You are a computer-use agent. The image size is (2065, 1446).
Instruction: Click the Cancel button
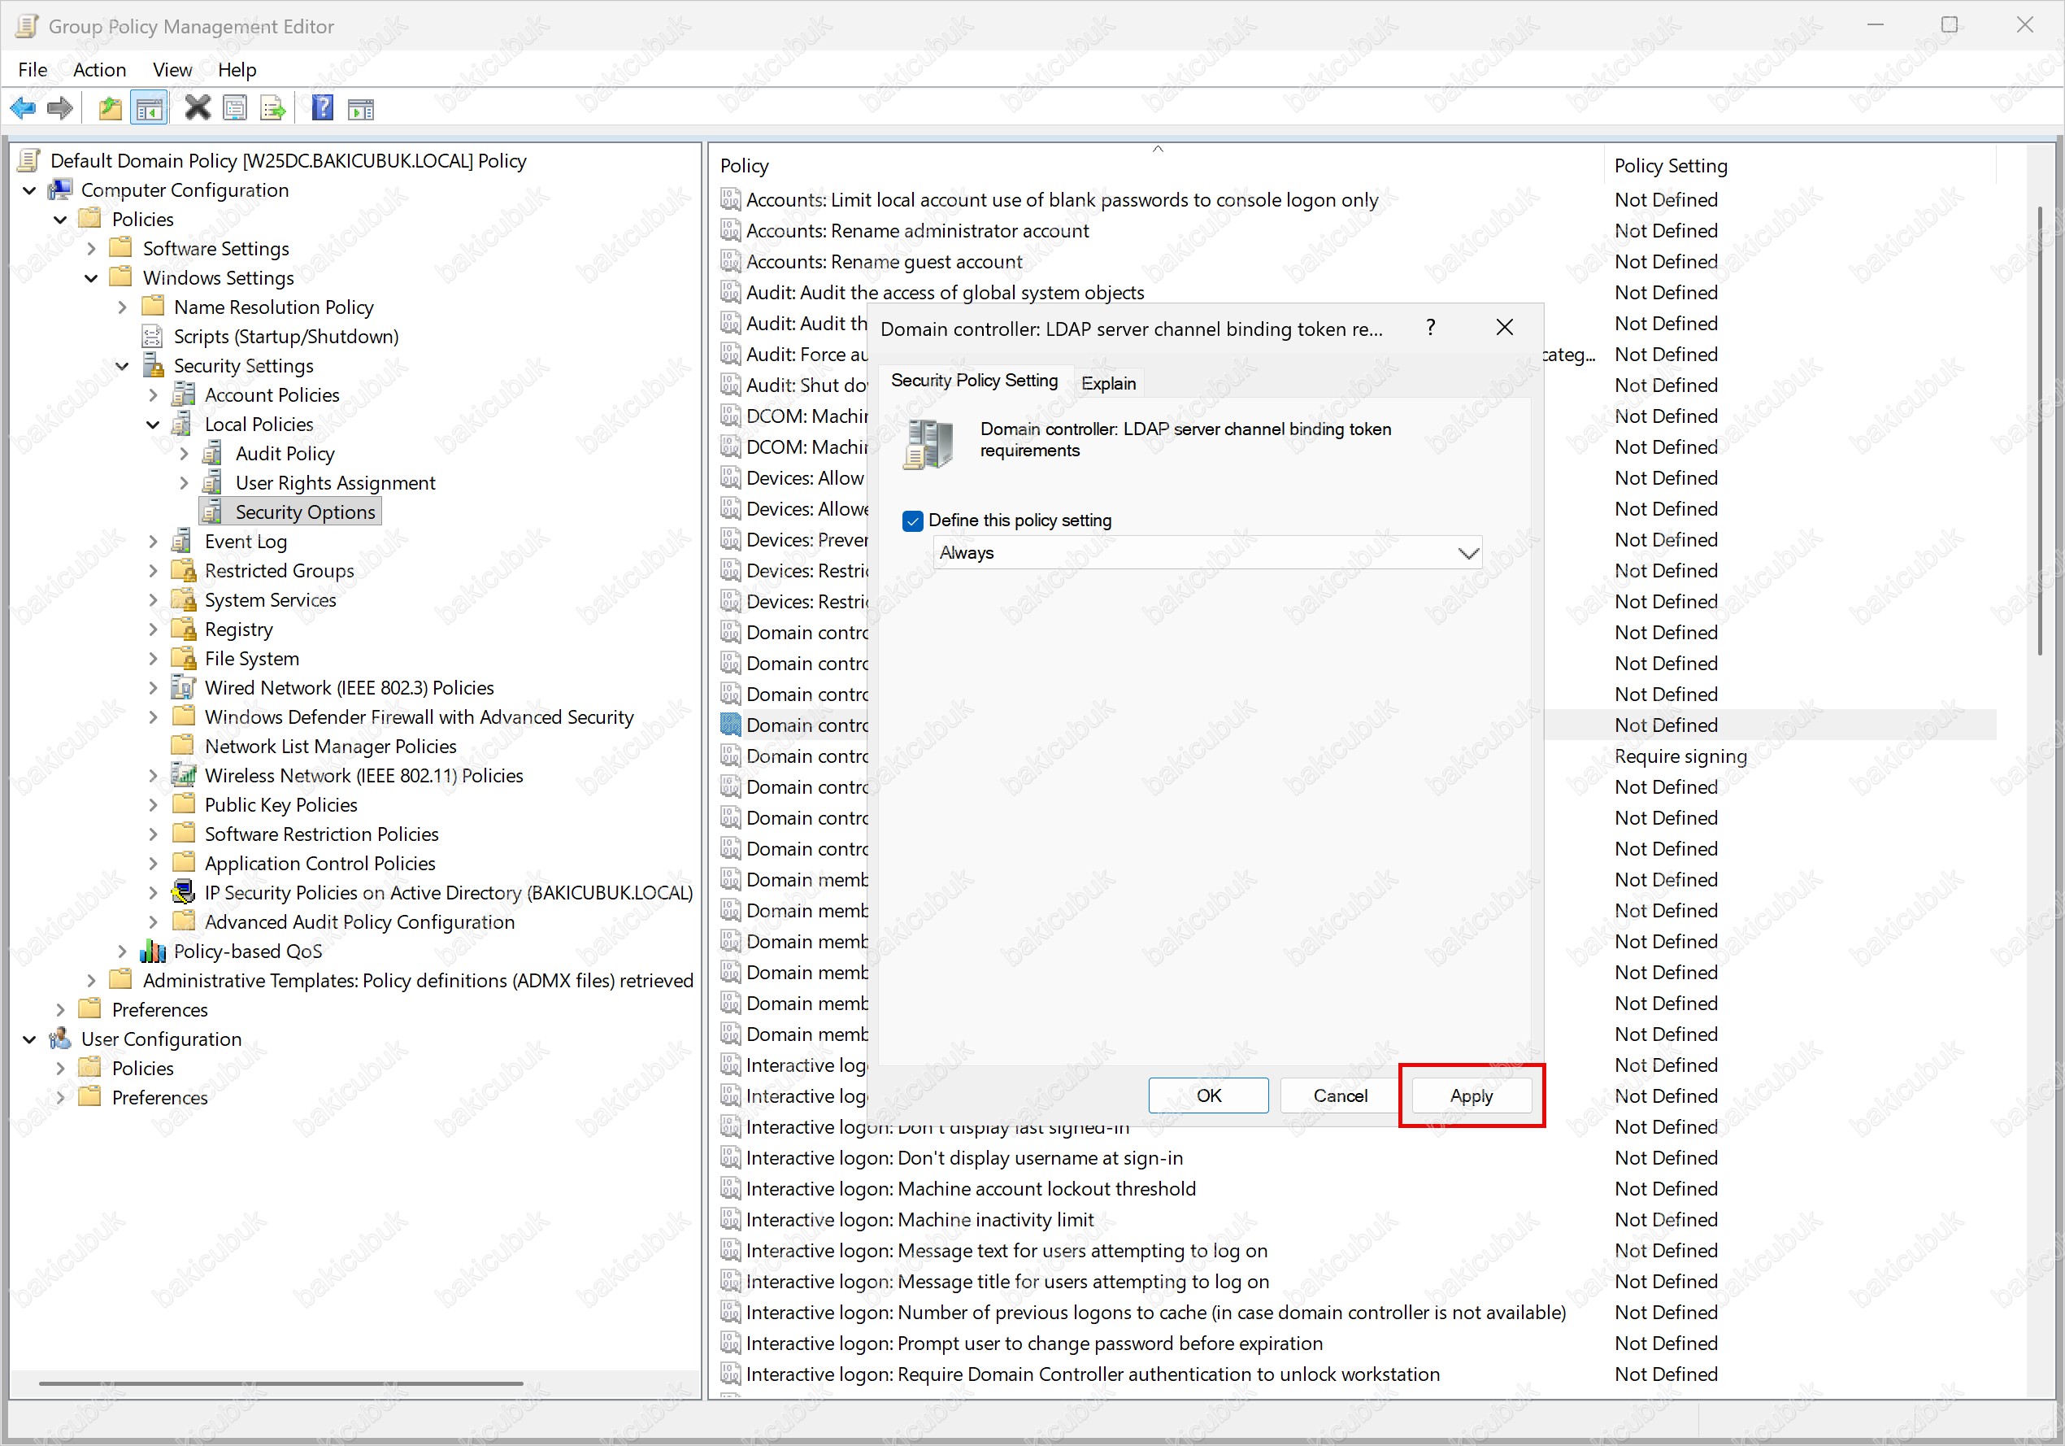pos(1340,1095)
